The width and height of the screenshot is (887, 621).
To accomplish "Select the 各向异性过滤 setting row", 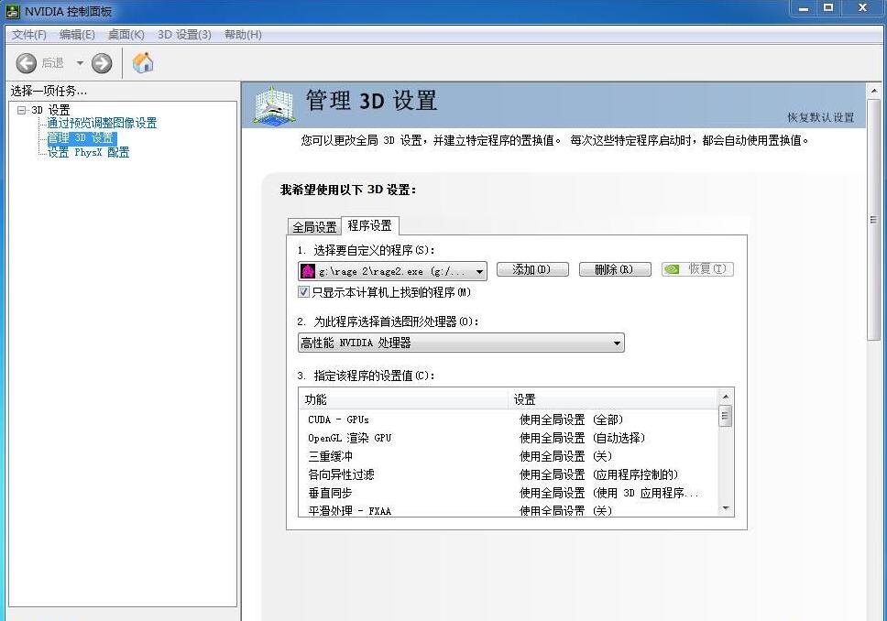I will 509,474.
